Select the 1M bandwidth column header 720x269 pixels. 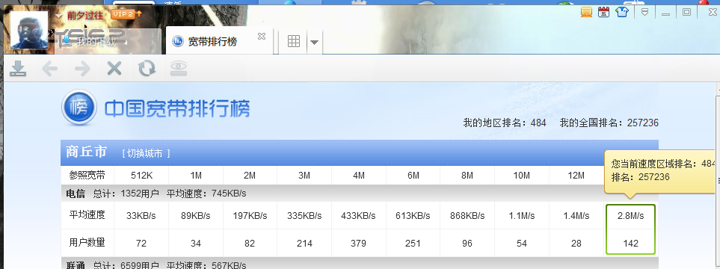pos(196,176)
